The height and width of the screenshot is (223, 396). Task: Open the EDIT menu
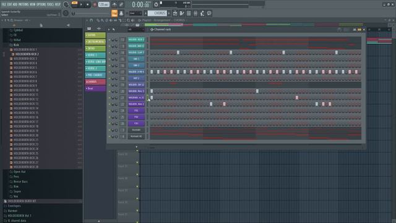pyautogui.click(x=10, y=4)
